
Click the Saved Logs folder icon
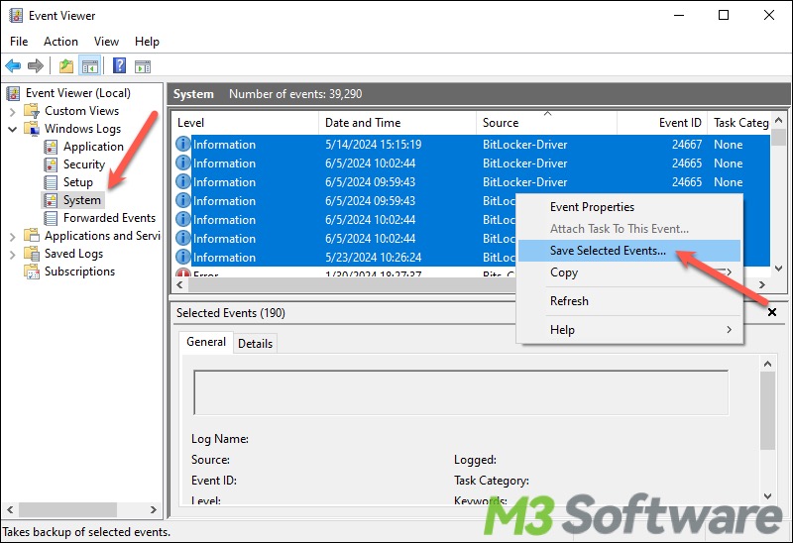coord(32,254)
